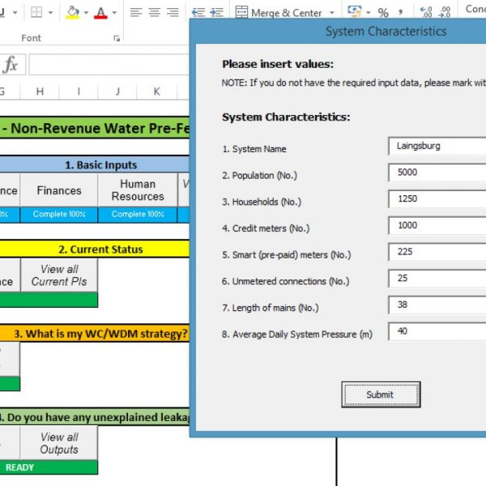Viewport: 486px width, 486px height.
Task: Open the Finances input button
Action: 59,190
